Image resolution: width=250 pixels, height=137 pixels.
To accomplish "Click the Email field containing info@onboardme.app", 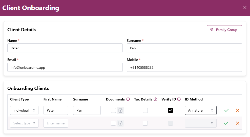I will pyautogui.click(x=65, y=67).
